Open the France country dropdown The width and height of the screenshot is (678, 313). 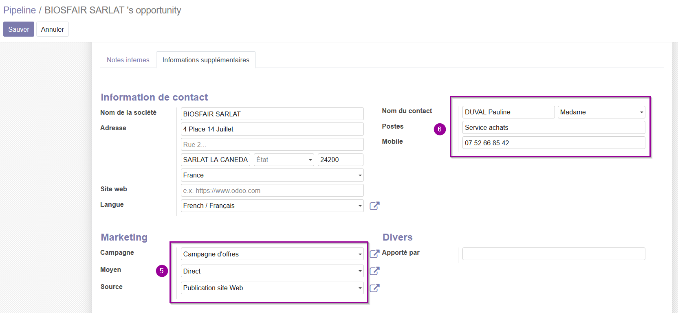272,175
